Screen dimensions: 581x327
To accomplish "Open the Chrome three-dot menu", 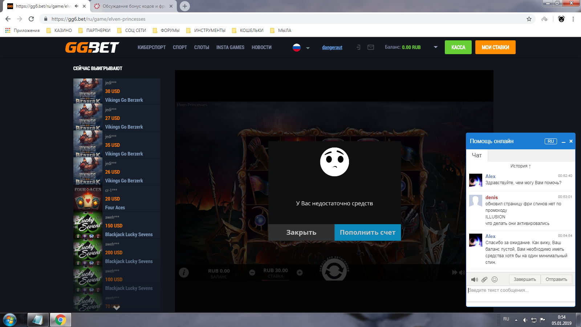I will click(573, 19).
